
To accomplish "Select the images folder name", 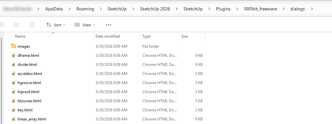I will [24, 46].
